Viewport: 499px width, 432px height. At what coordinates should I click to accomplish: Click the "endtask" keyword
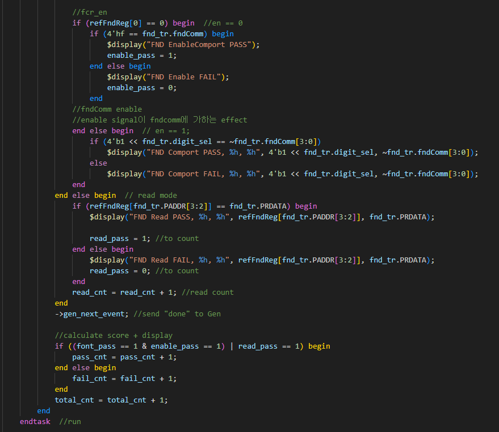tap(35, 422)
